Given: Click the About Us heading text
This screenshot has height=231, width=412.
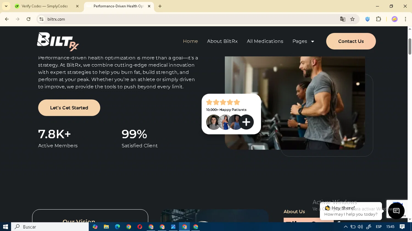Looking at the screenshot, I should (294, 212).
